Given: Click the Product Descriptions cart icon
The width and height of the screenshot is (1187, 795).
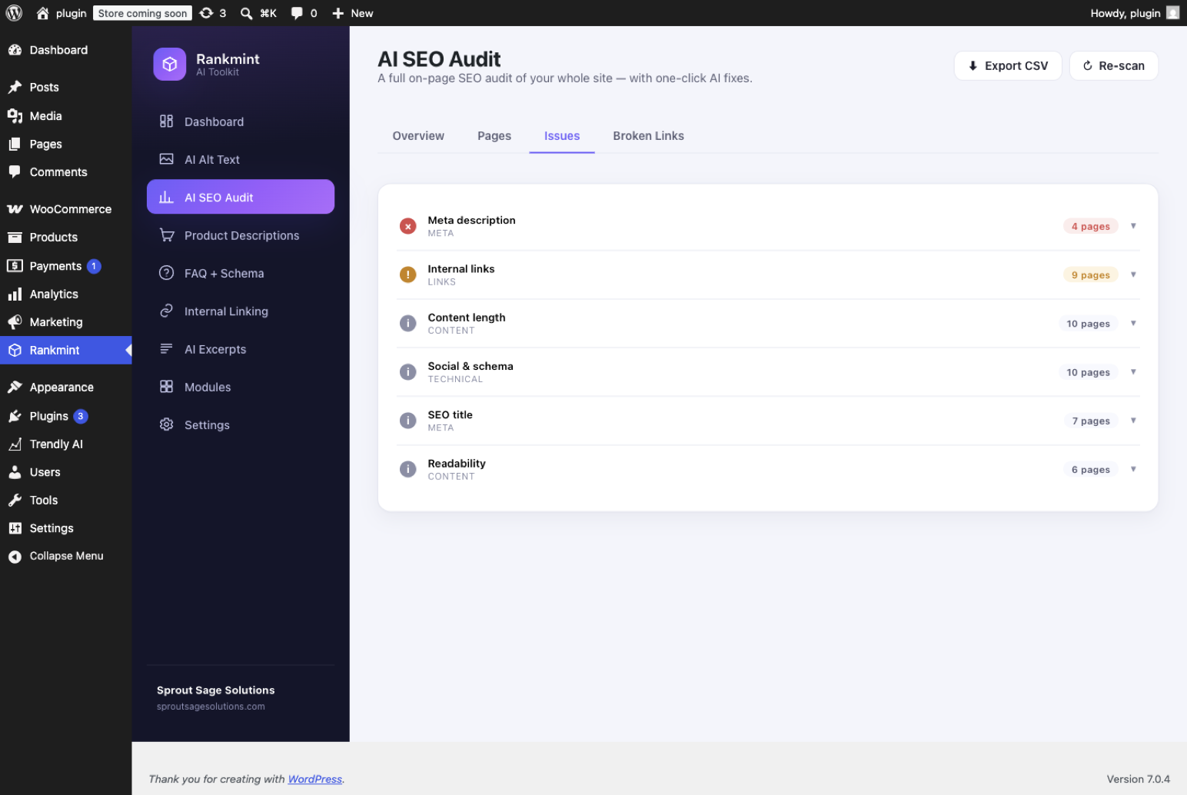Looking at the screenshot, I should (166, 235).
